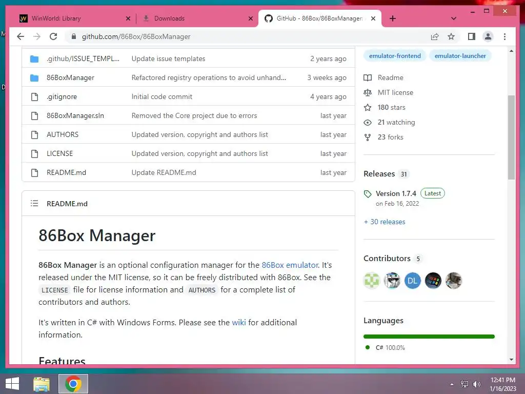Image resolution: width=525 pixels, height=394 pixels.
Task: Open 'Update README.md' commit message
Action: [164, 172]
